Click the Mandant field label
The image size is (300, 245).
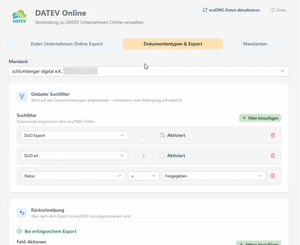[18, 61]
